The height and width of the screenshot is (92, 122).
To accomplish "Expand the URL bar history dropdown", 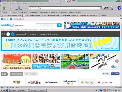I will (100, 8).
